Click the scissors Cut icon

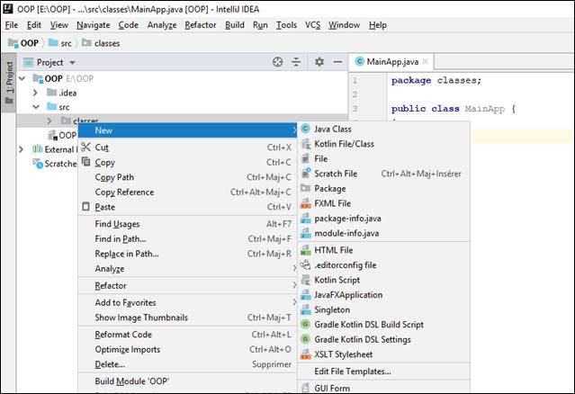[85, 147]
